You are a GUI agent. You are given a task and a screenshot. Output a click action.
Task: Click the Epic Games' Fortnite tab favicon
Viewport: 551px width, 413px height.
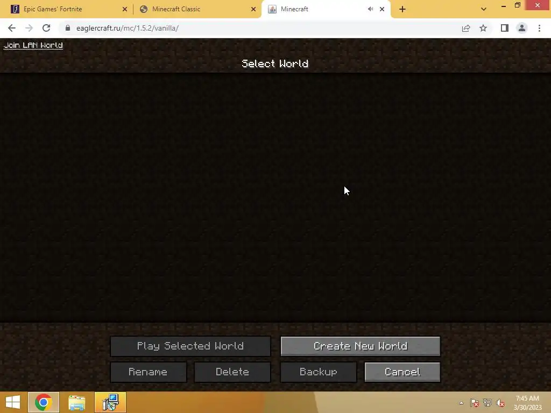click(15, 9)
